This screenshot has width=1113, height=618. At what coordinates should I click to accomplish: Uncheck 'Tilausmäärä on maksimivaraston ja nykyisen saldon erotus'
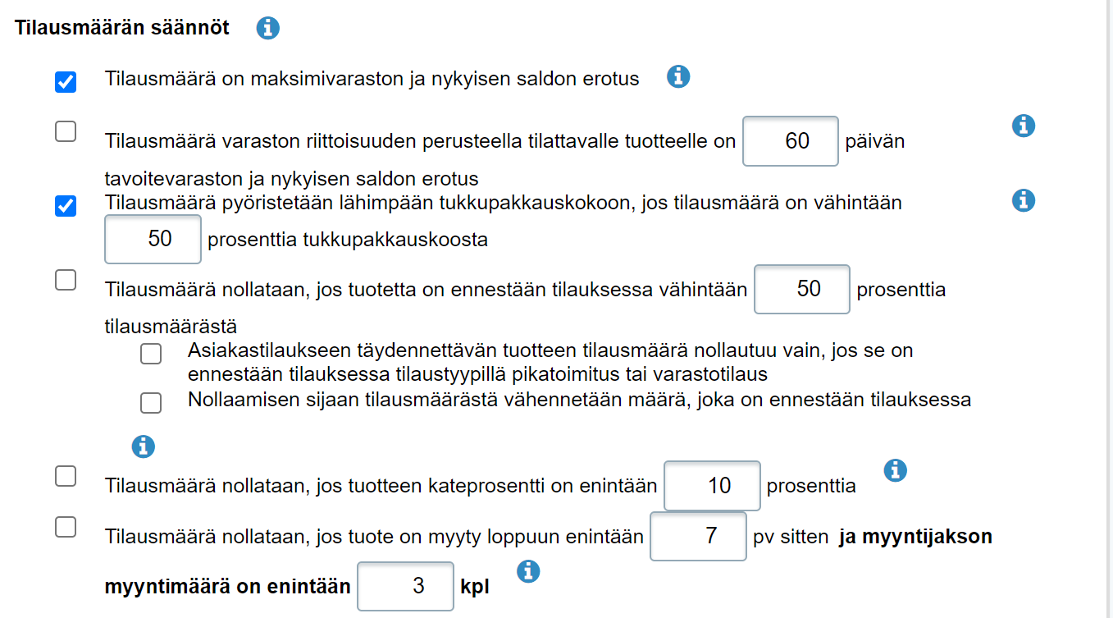[66, 82]
